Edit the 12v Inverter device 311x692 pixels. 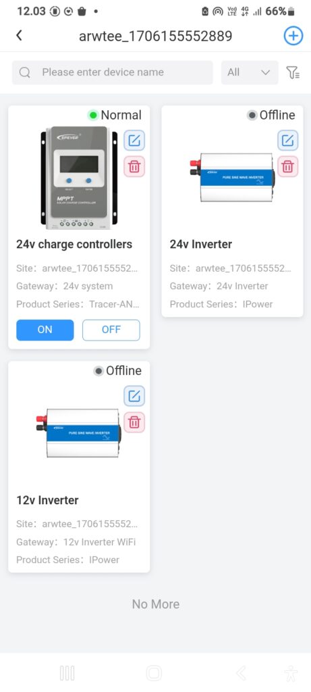[x=134, y=396]
